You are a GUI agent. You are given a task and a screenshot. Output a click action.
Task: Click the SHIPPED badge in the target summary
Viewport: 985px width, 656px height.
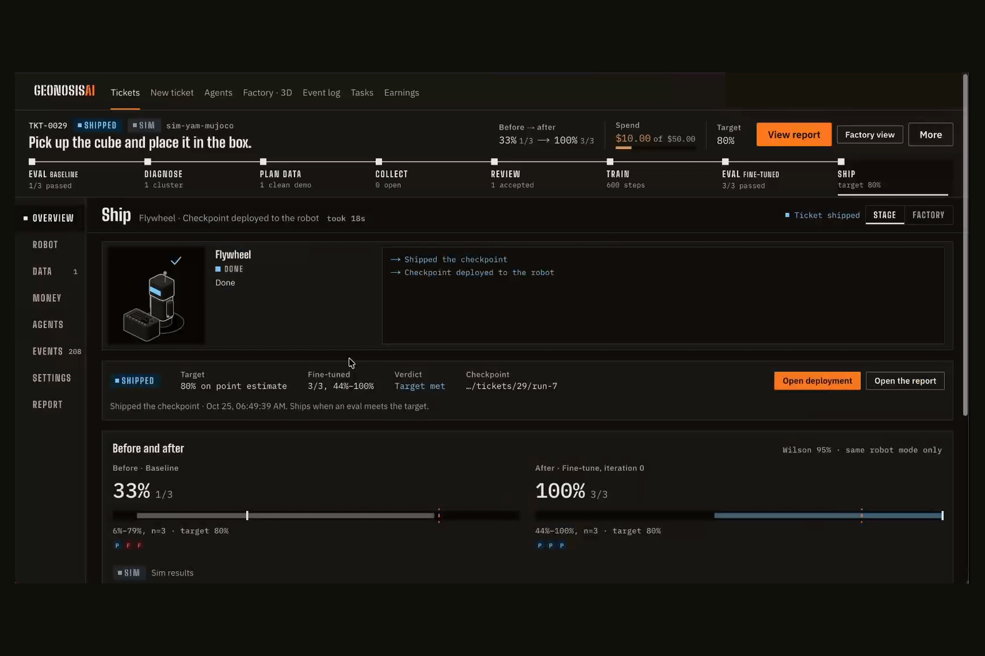tap(134, 381)
